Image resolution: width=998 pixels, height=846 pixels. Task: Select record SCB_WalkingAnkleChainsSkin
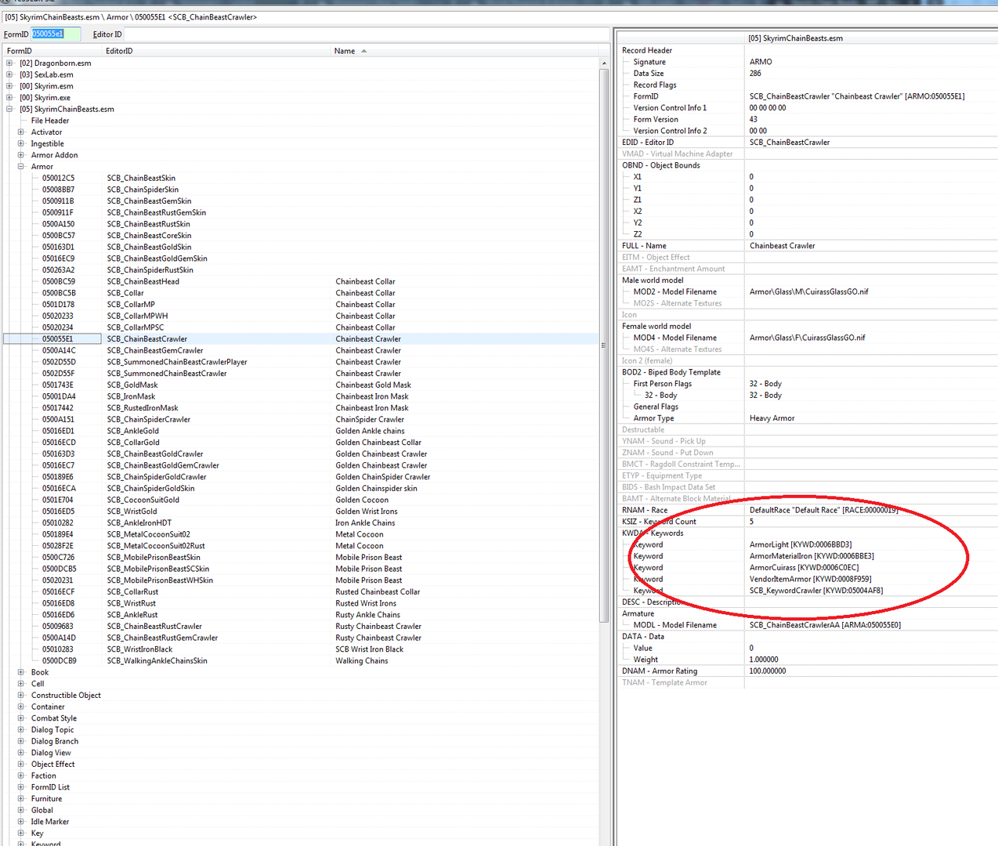157,661
